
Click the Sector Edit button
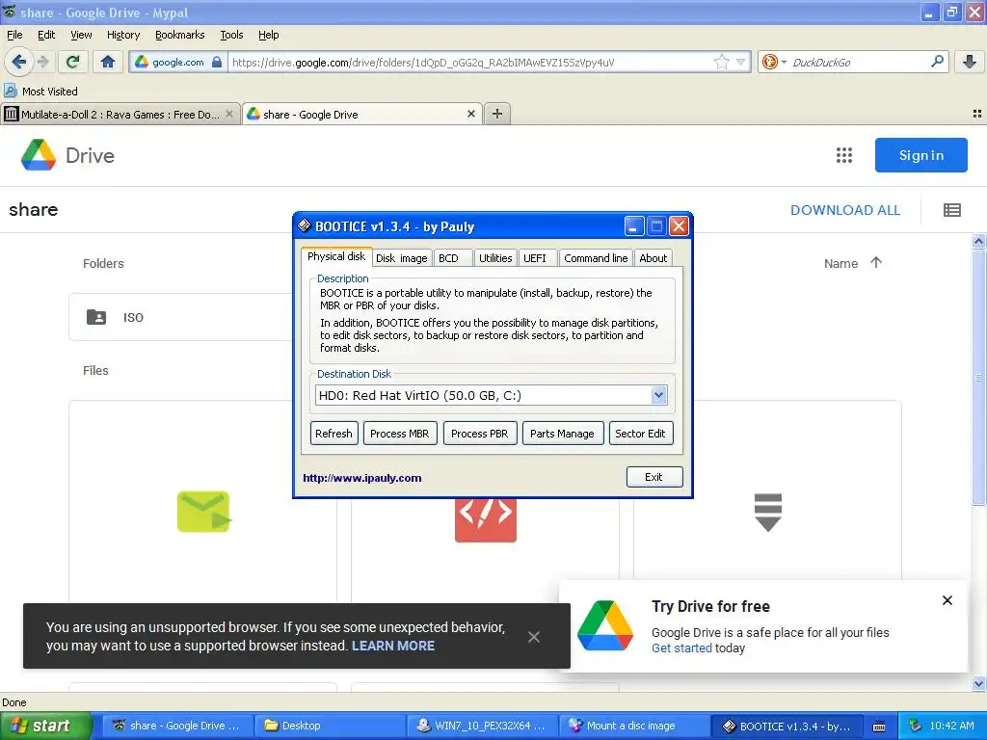tap(641, 434)
